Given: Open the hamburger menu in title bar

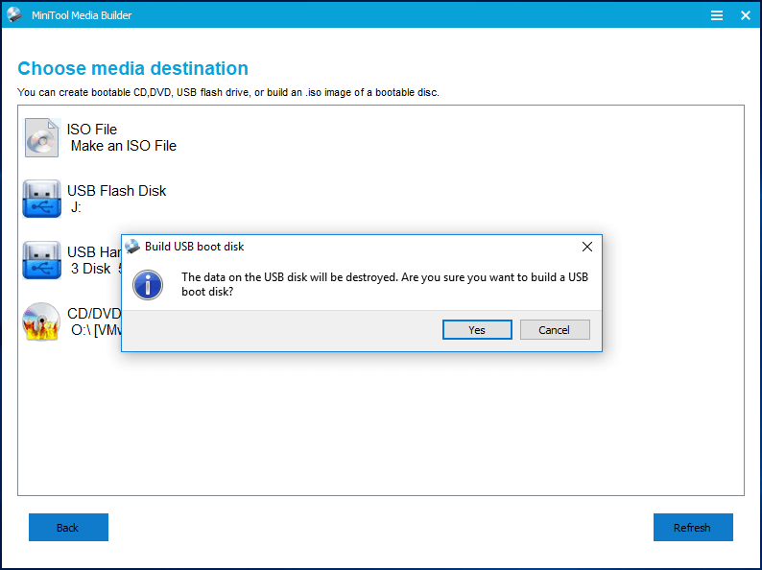Looking at the screenshot, I should click(x=717, y=15).
